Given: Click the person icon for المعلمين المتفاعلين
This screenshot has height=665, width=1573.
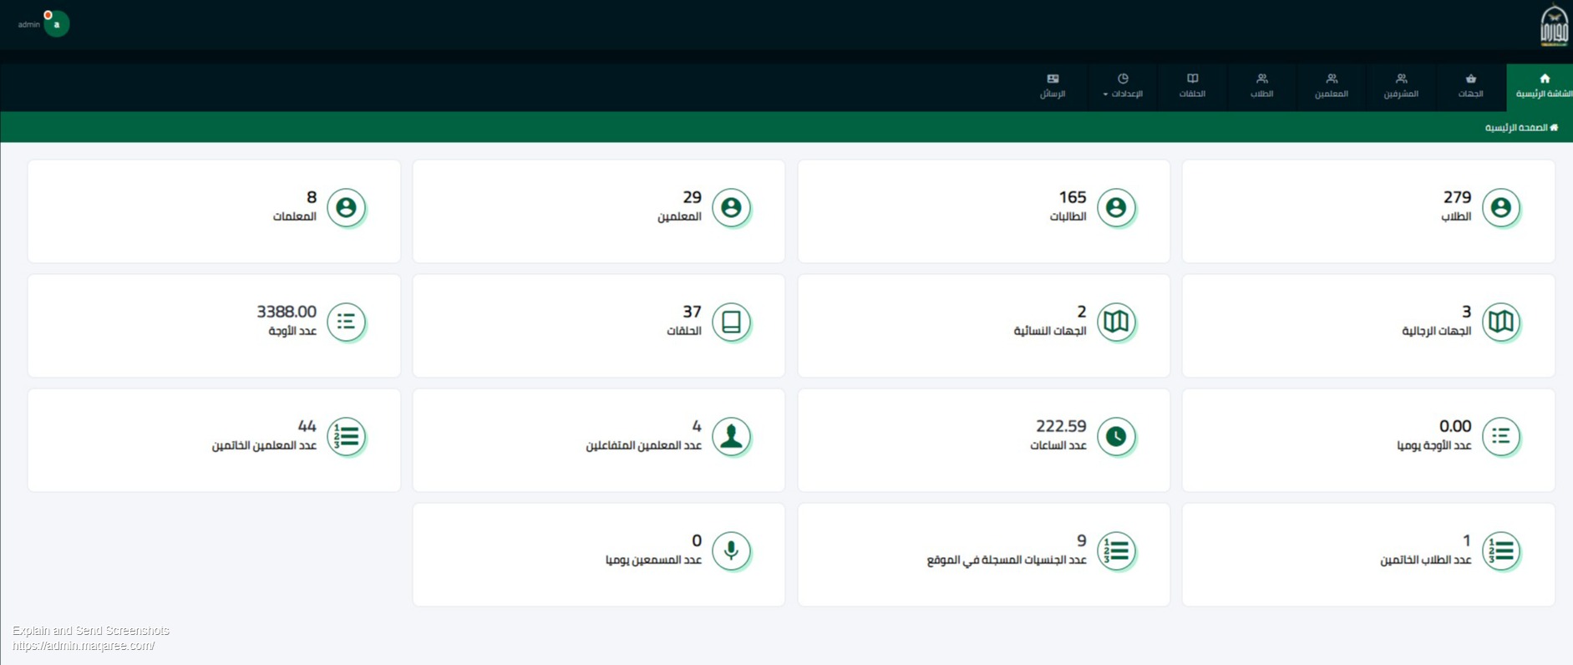Looking at the screenshot, I should [x=731, y=436].
